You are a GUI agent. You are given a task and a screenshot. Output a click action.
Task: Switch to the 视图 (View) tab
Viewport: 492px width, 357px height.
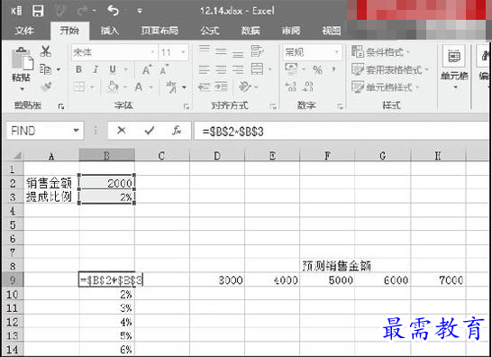332,31
